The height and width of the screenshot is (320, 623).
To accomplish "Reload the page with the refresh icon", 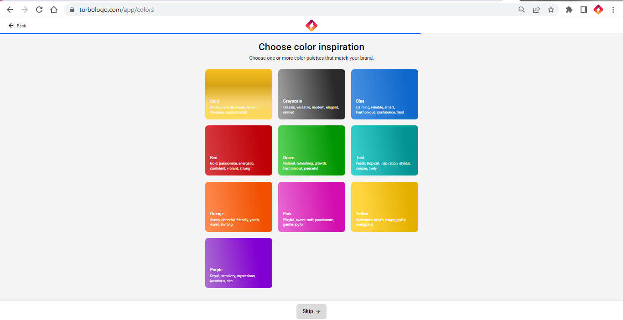I will coord(39,10).
